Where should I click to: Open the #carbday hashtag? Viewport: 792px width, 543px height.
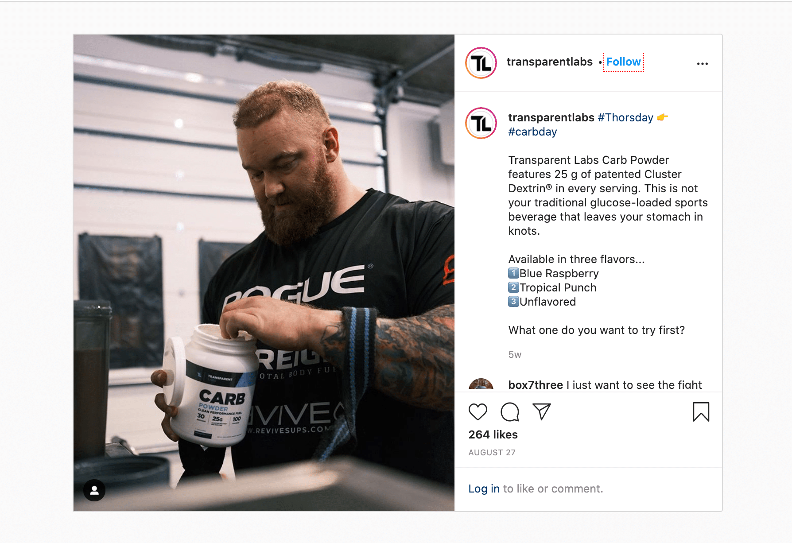point(532,132)
